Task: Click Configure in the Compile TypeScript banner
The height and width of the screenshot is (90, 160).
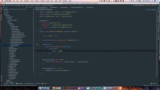Action: 153,9
